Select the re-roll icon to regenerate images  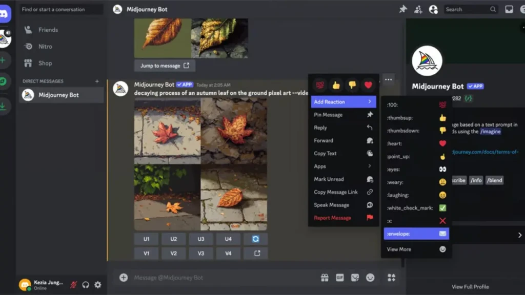(255, 239)
